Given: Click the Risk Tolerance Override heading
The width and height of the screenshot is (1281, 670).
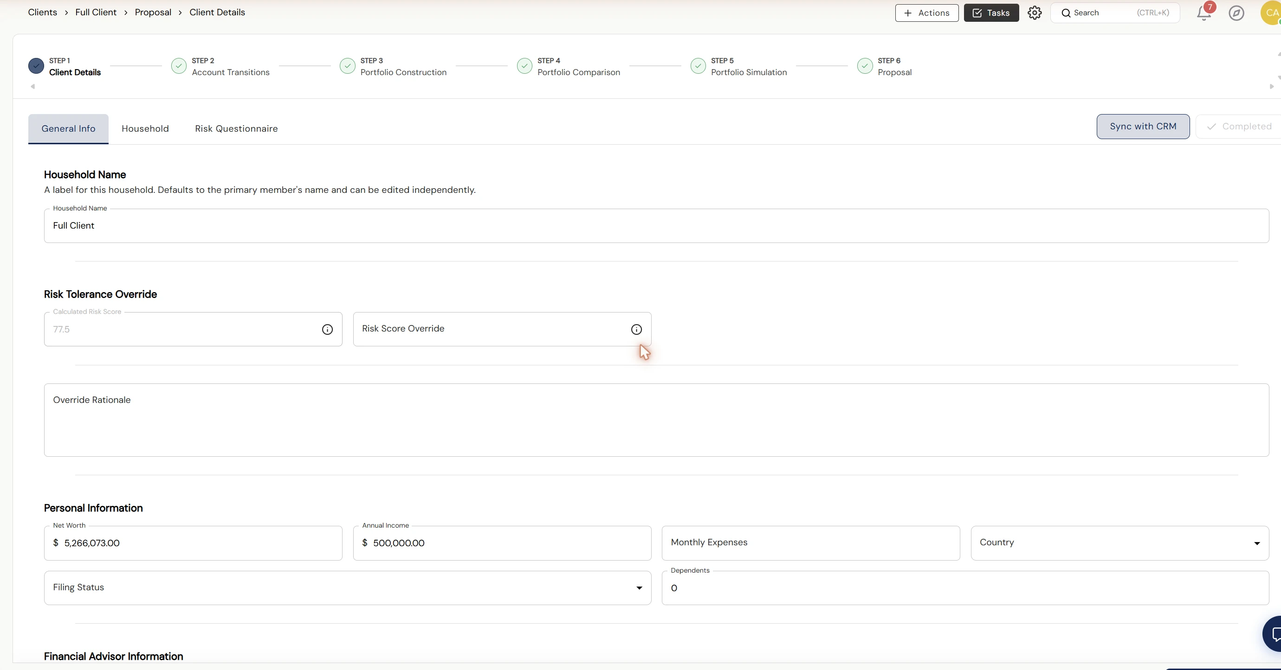Looking at the screenshot, I should pos(100,294).
